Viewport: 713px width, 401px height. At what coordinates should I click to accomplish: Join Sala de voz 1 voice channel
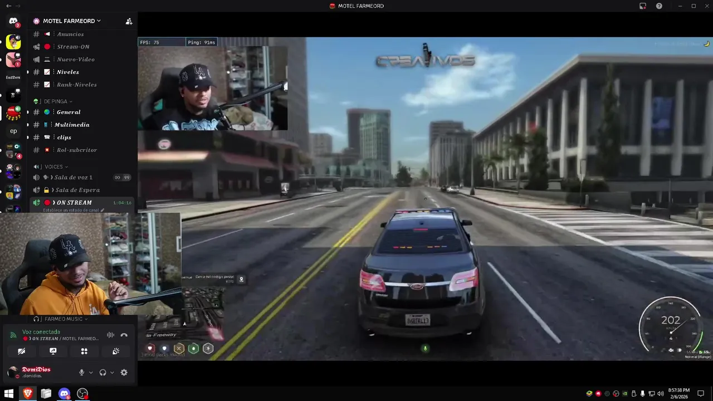tap(83, 178)
